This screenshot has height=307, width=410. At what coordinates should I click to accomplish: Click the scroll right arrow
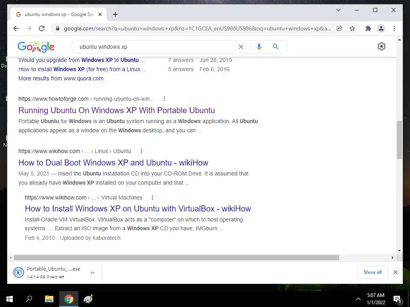392,258
